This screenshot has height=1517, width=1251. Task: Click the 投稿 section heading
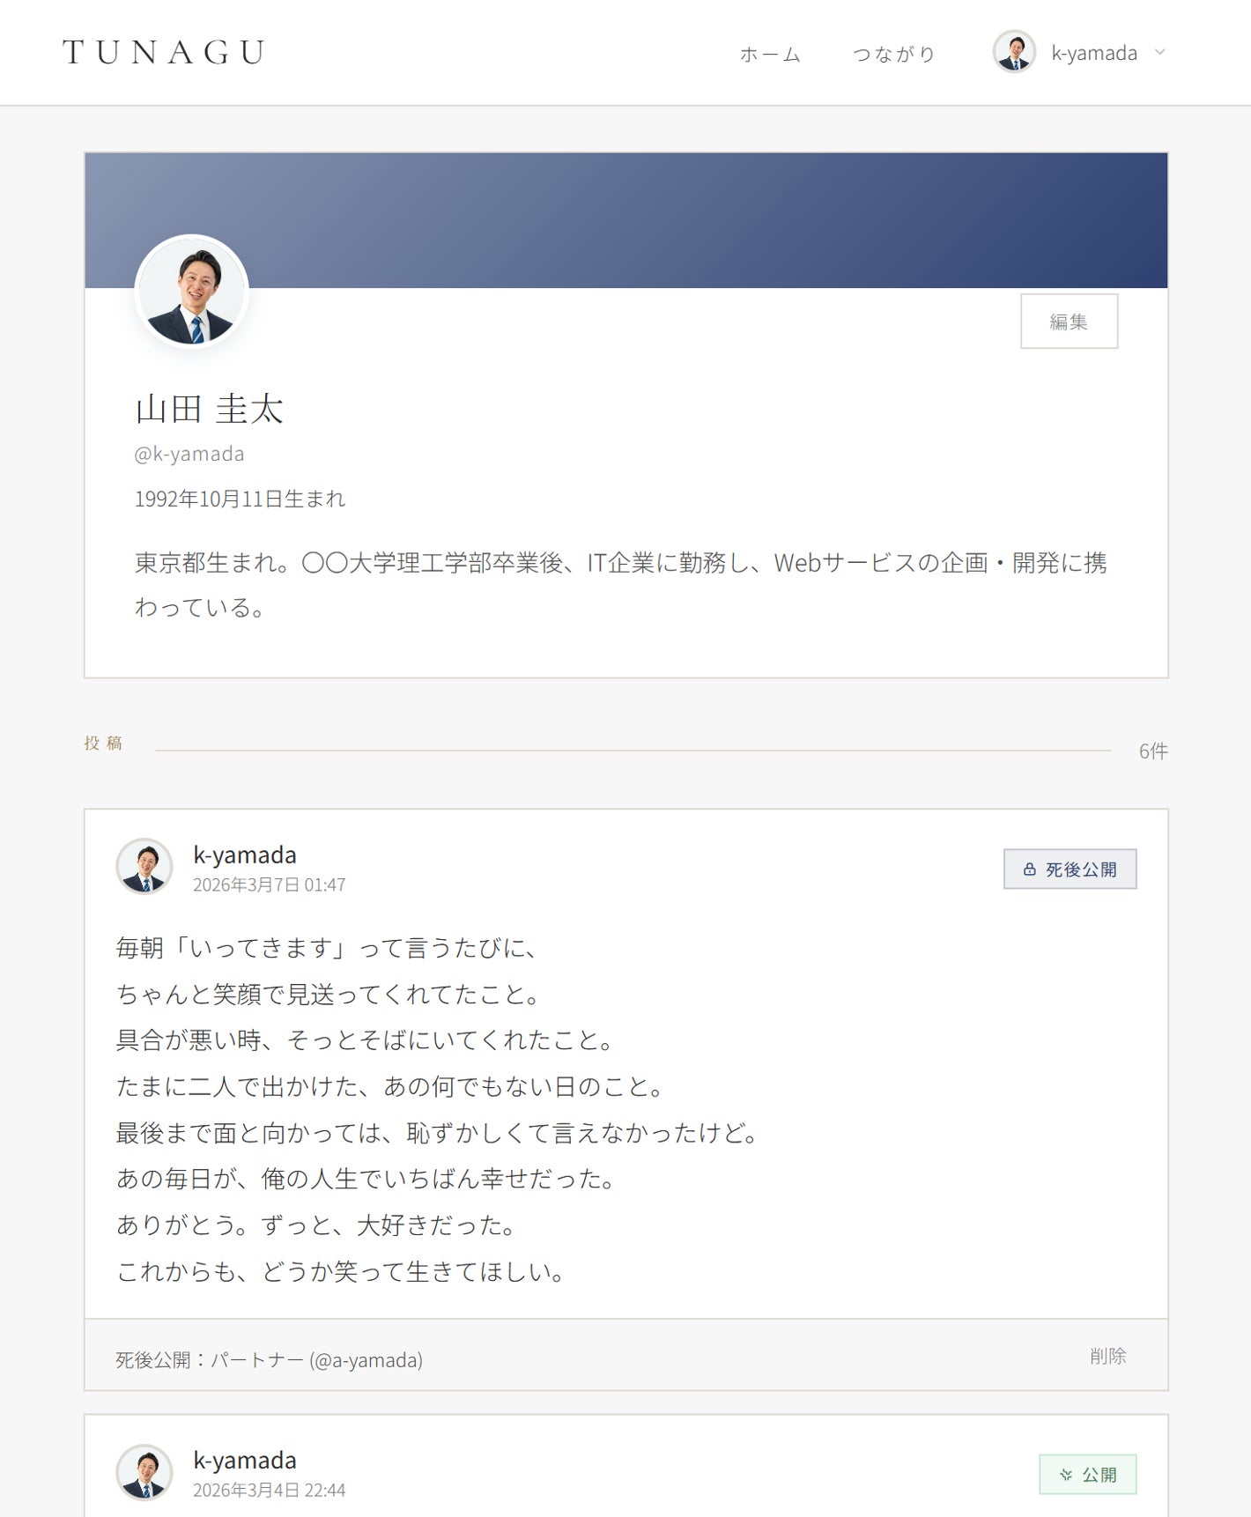pyautogui.click(x=103, y=743)
